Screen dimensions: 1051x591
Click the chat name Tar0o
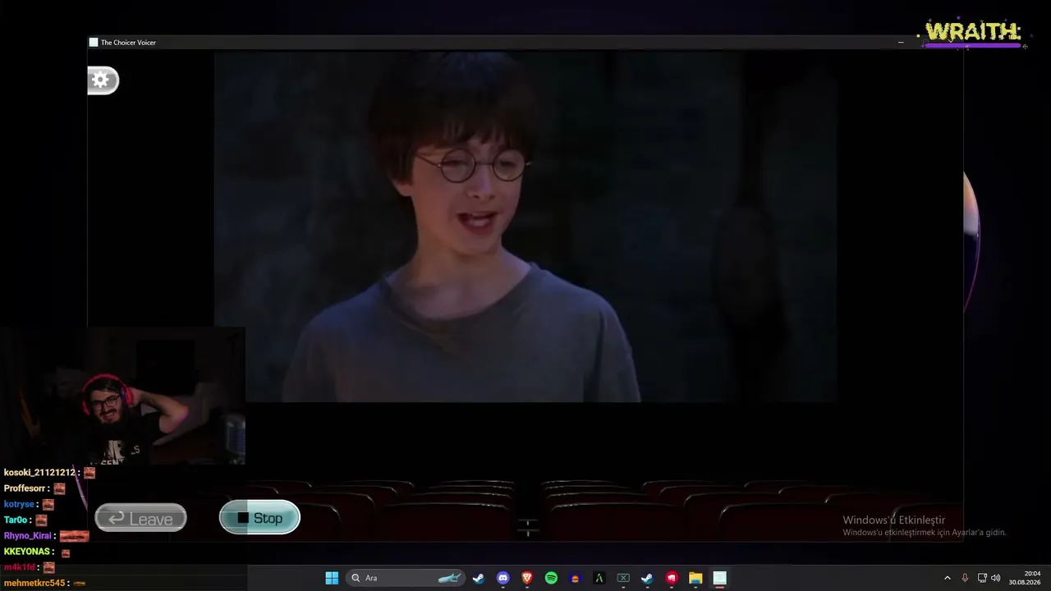pyautogui.click(x=16, y=520)
